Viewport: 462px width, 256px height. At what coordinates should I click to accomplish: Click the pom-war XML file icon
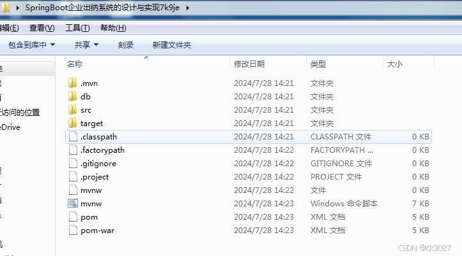click(73, 231)
